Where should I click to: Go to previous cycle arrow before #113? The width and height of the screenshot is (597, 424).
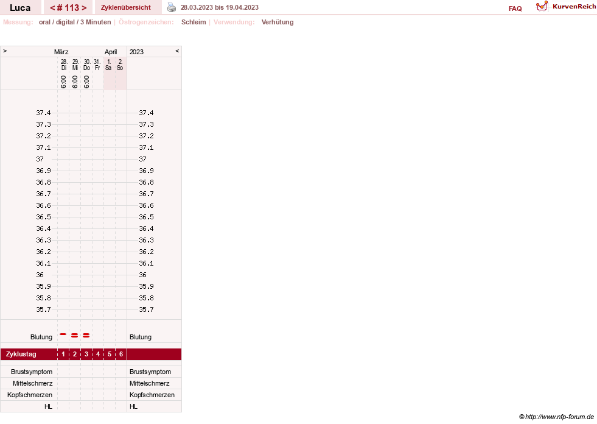coord(52,8)
